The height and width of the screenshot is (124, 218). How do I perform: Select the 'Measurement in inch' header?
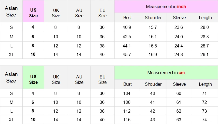click(166, 6)
